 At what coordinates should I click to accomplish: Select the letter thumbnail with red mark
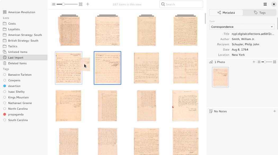(x=185, y=106)
